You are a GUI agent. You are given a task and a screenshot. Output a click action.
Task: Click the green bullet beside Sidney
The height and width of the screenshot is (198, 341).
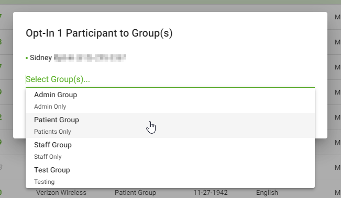point(27,58)
